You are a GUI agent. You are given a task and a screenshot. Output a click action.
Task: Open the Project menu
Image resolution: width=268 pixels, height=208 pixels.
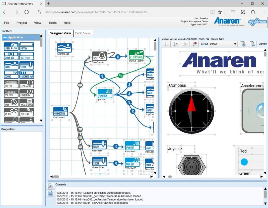click(22, 23)
